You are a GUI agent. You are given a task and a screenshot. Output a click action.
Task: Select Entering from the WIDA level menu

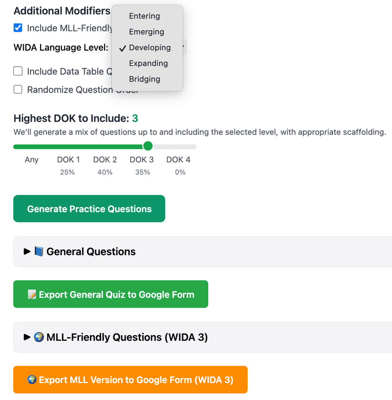click(x=144, y=16)
